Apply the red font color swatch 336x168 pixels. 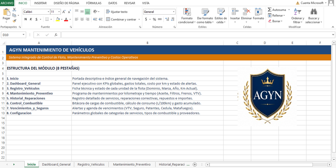click(x=66, y=19)
